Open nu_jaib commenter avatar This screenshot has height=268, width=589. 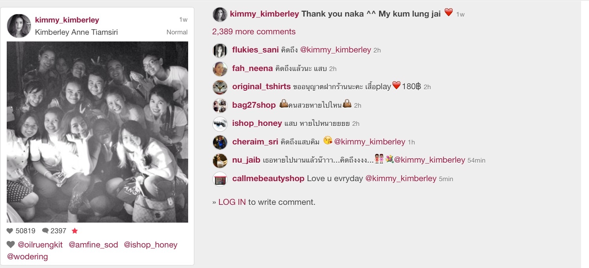coord(220,161)
